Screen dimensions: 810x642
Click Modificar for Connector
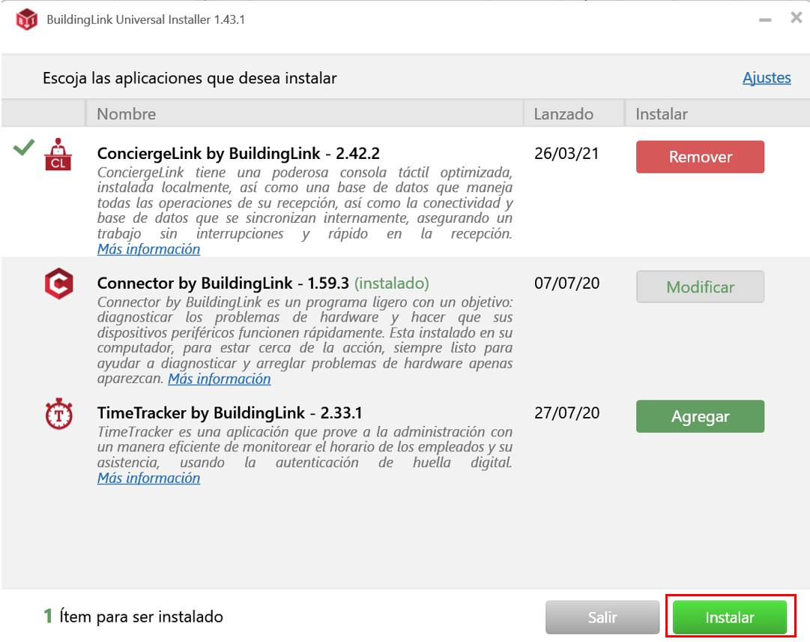tap(700, 286)
